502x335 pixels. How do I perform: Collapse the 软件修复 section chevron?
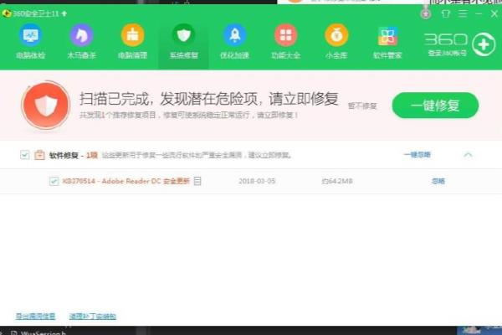coord(468,155)
